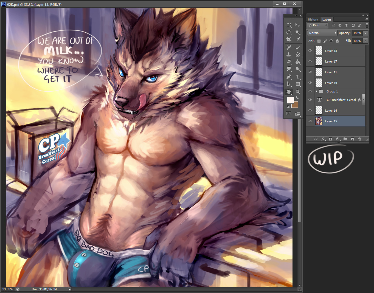374x293 pixels.
Task: Open the Layers panel flyout menu
Action: coord(366,19)
